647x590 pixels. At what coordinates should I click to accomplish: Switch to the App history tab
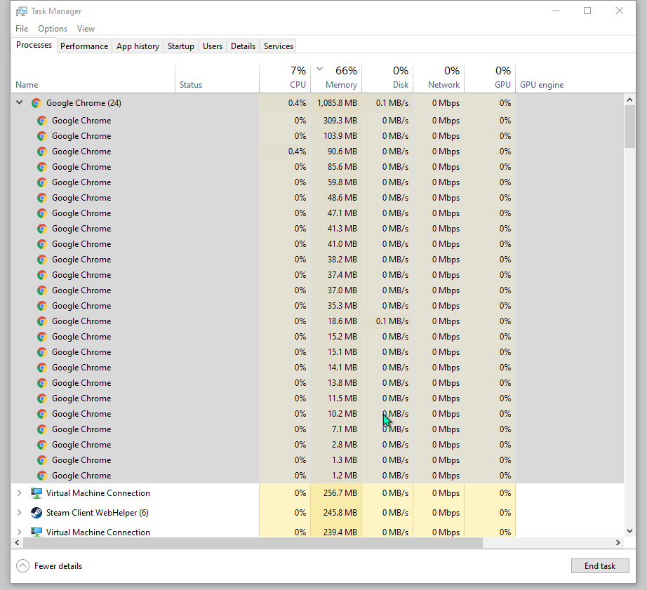pos(138,46)
